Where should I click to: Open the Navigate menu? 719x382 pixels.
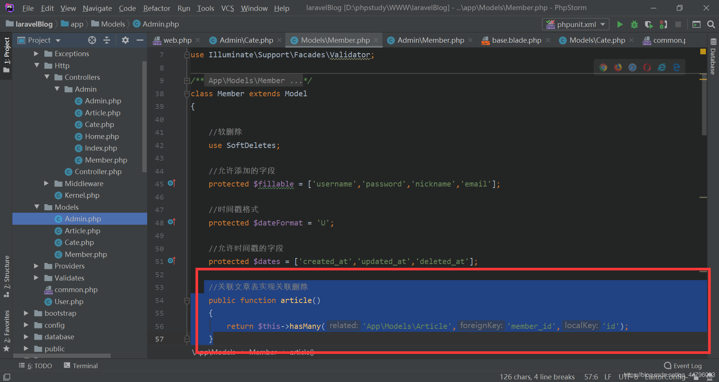click(x=97, y=8)
